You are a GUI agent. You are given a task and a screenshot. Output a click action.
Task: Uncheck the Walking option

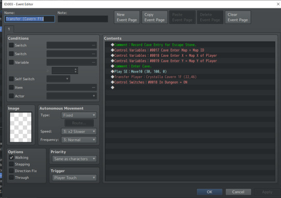[x=11, y=157]
